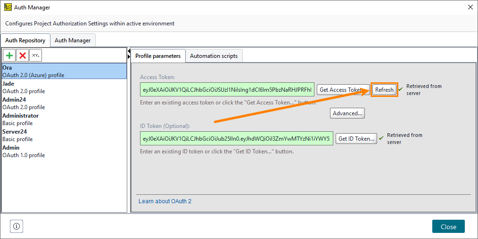Click the info icon at bottom left
478x239 pixels.
tap(16, 226)
